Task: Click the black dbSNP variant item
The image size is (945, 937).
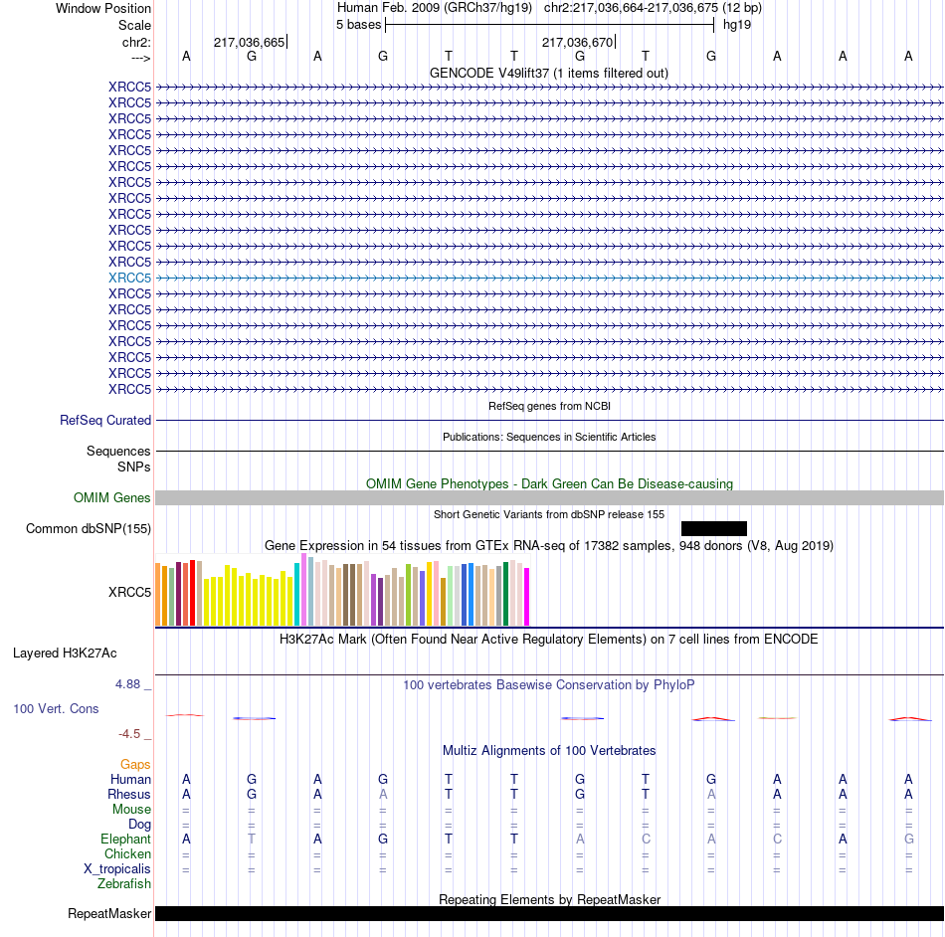Action: pos(714,528)
